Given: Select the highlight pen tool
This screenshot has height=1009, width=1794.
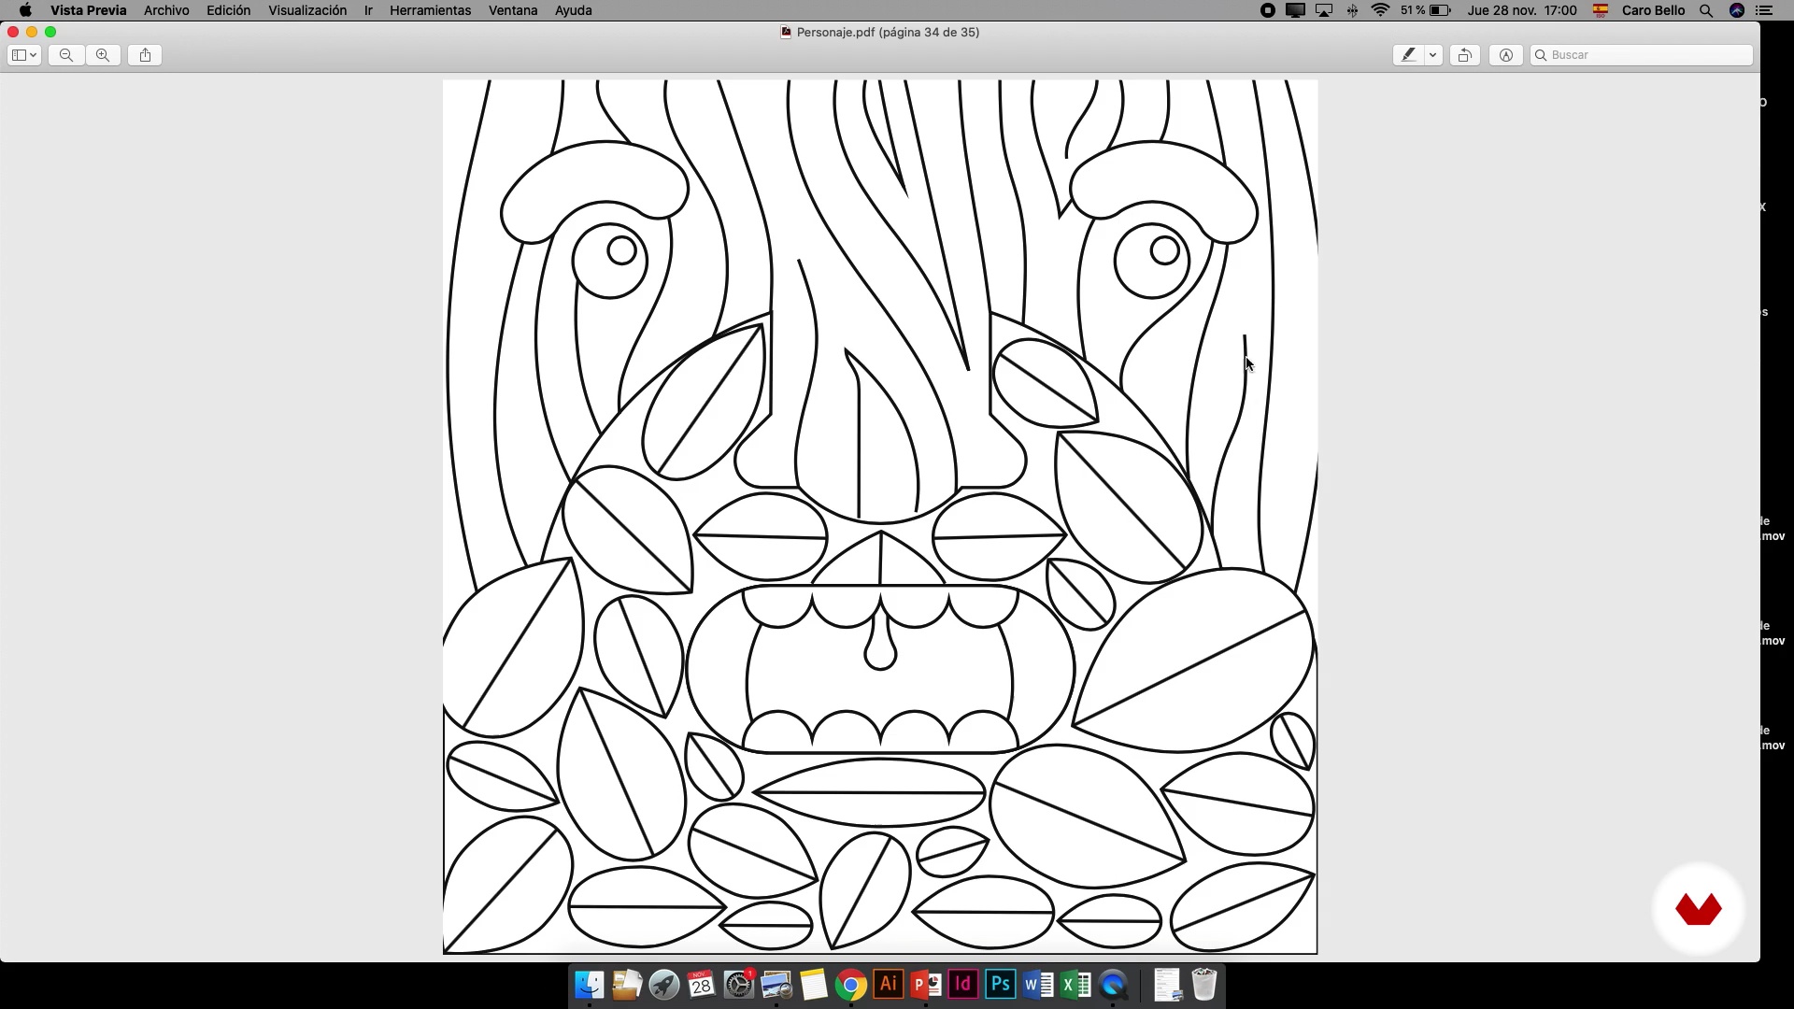Looking at the screenshot, I should coord(1408,55).
